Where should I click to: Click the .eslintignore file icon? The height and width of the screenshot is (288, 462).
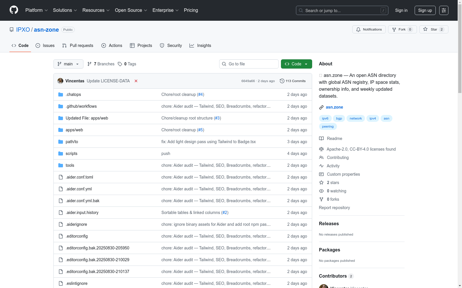[61, 283]
